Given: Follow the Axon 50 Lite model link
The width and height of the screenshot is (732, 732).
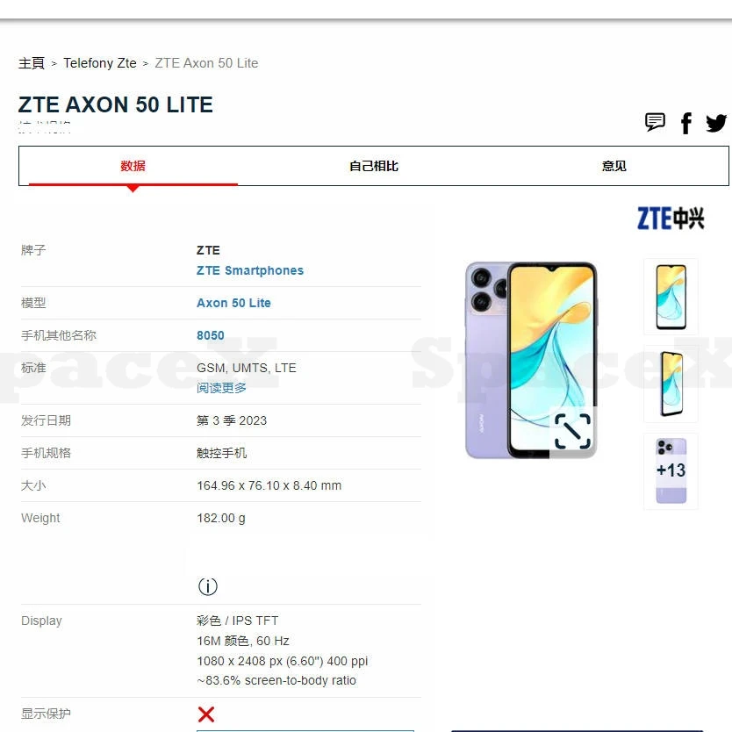Looking at the screenshot, I should 233,303.
